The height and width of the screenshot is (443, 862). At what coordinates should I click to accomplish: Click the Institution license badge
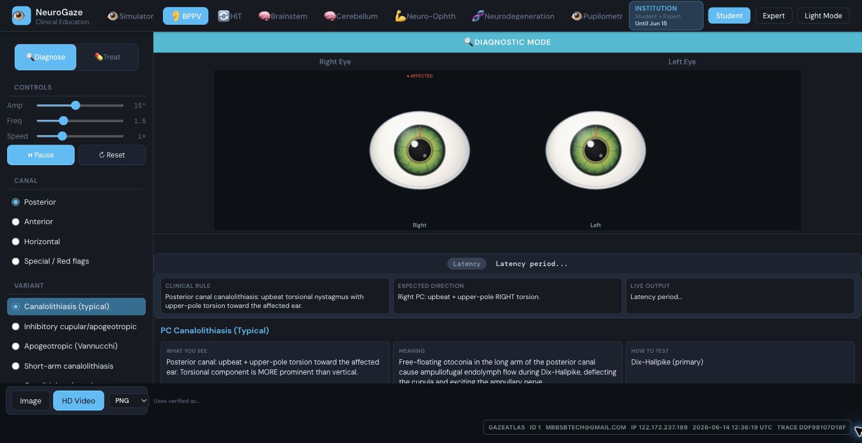tap(666, 16)
